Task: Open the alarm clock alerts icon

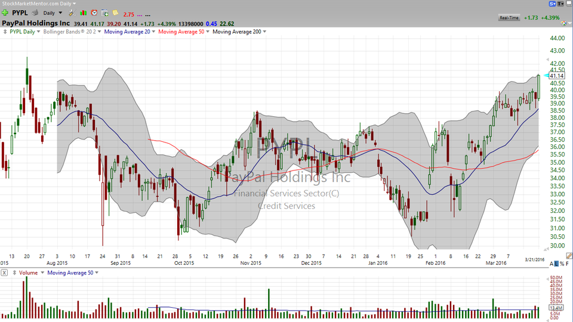Action: 94,13
